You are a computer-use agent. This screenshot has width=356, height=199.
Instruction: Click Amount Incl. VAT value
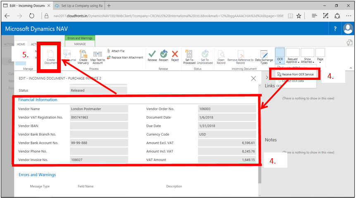pos(227,151)
